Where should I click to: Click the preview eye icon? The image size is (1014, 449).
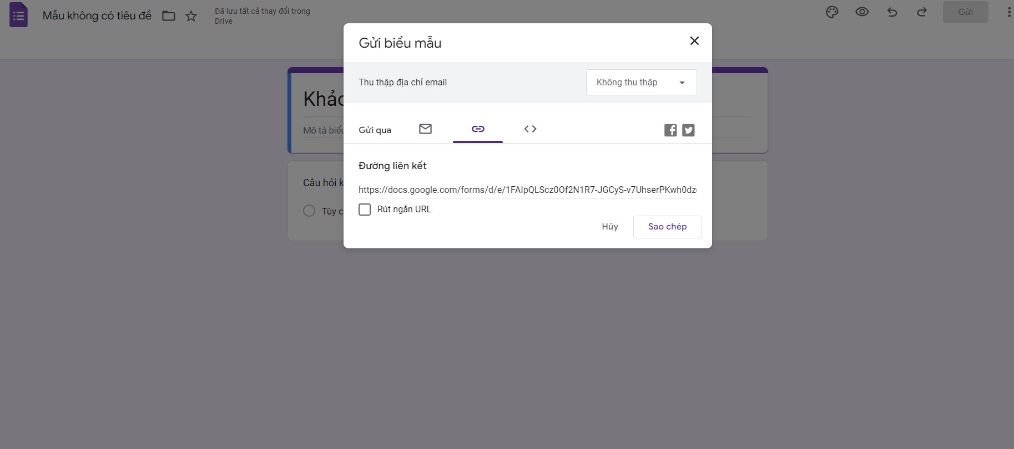click(862, 12)
